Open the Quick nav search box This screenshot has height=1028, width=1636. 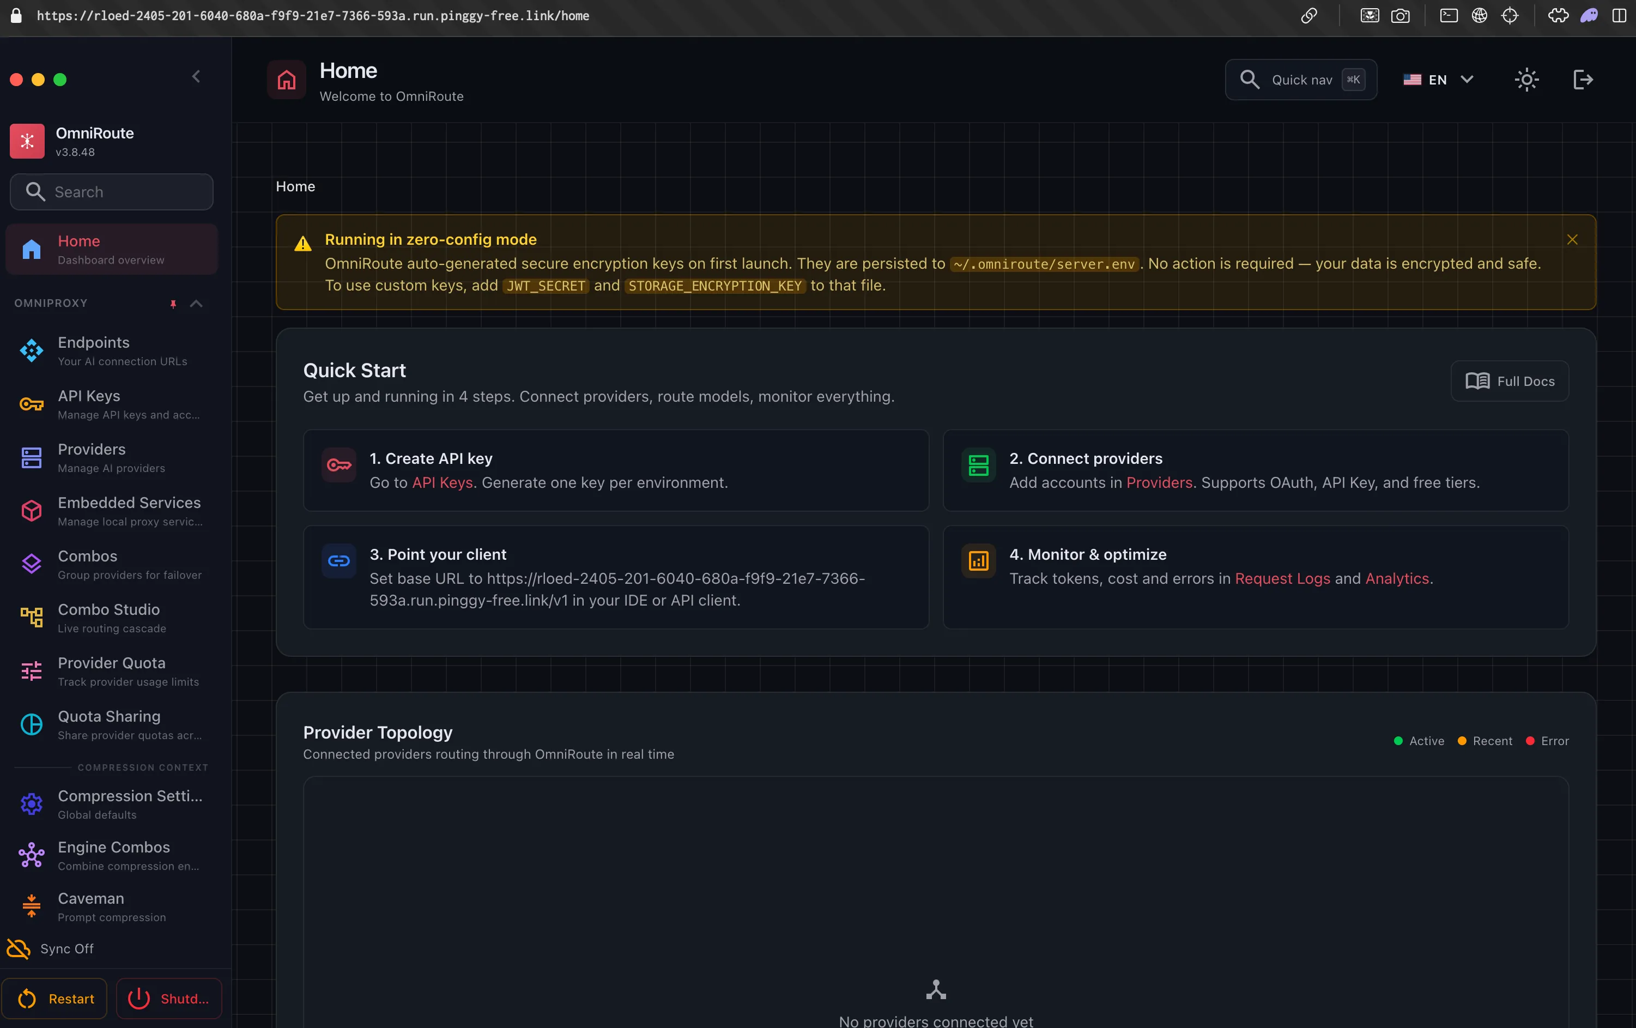coord(1300,80)
